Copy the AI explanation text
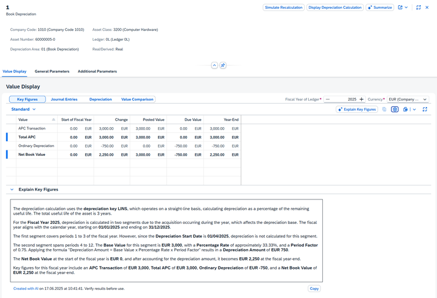The height and width of the screenshot is (298, 437). [314, 289]
